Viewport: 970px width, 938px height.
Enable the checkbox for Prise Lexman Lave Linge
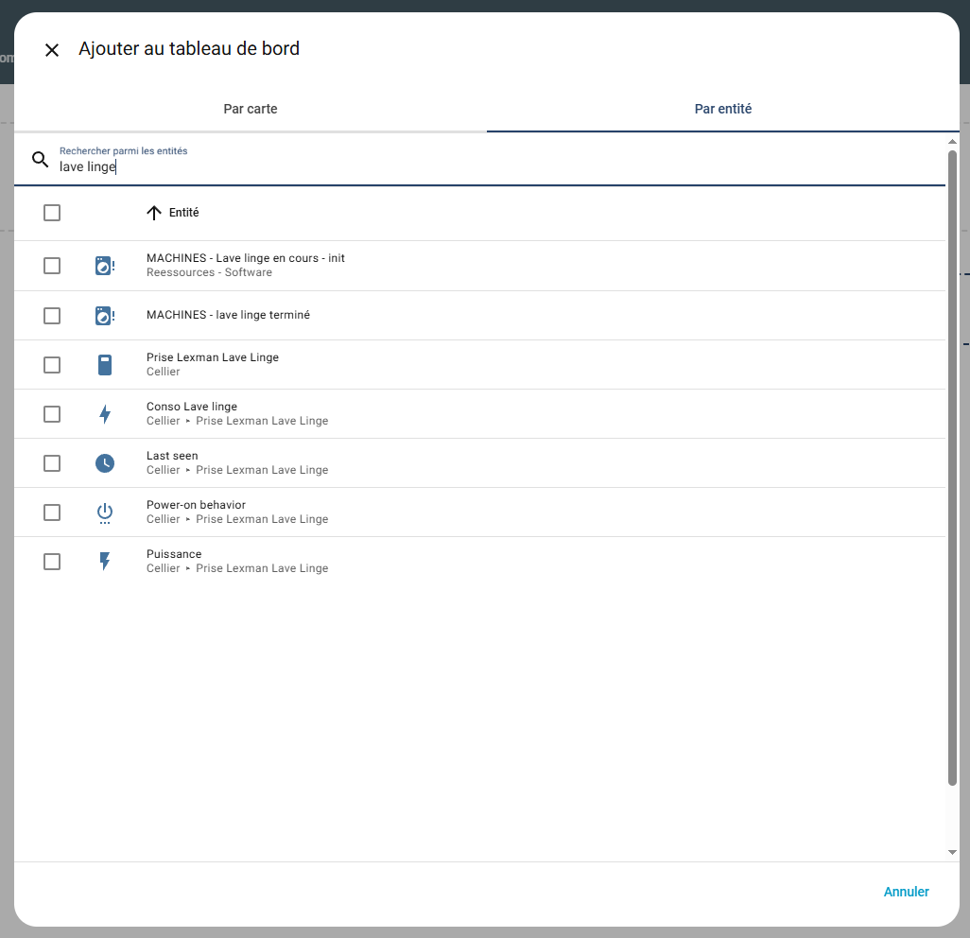pyautogui.click(x=52, y=365)
